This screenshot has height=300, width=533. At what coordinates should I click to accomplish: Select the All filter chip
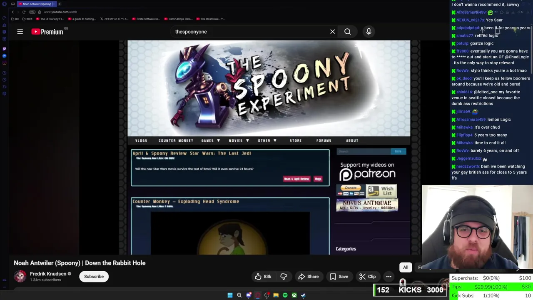tap(406, 267)
